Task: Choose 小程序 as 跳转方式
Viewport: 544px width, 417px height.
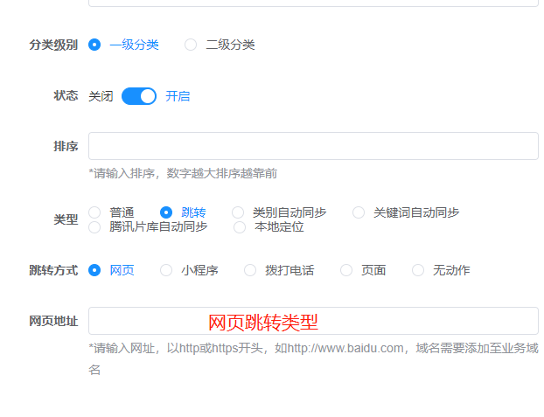Action: pos(166,270)
